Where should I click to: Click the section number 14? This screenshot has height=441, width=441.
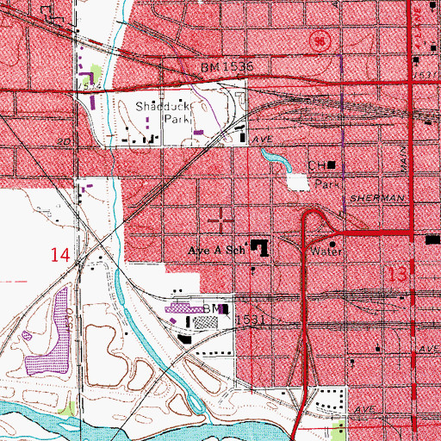pos(60,255)
